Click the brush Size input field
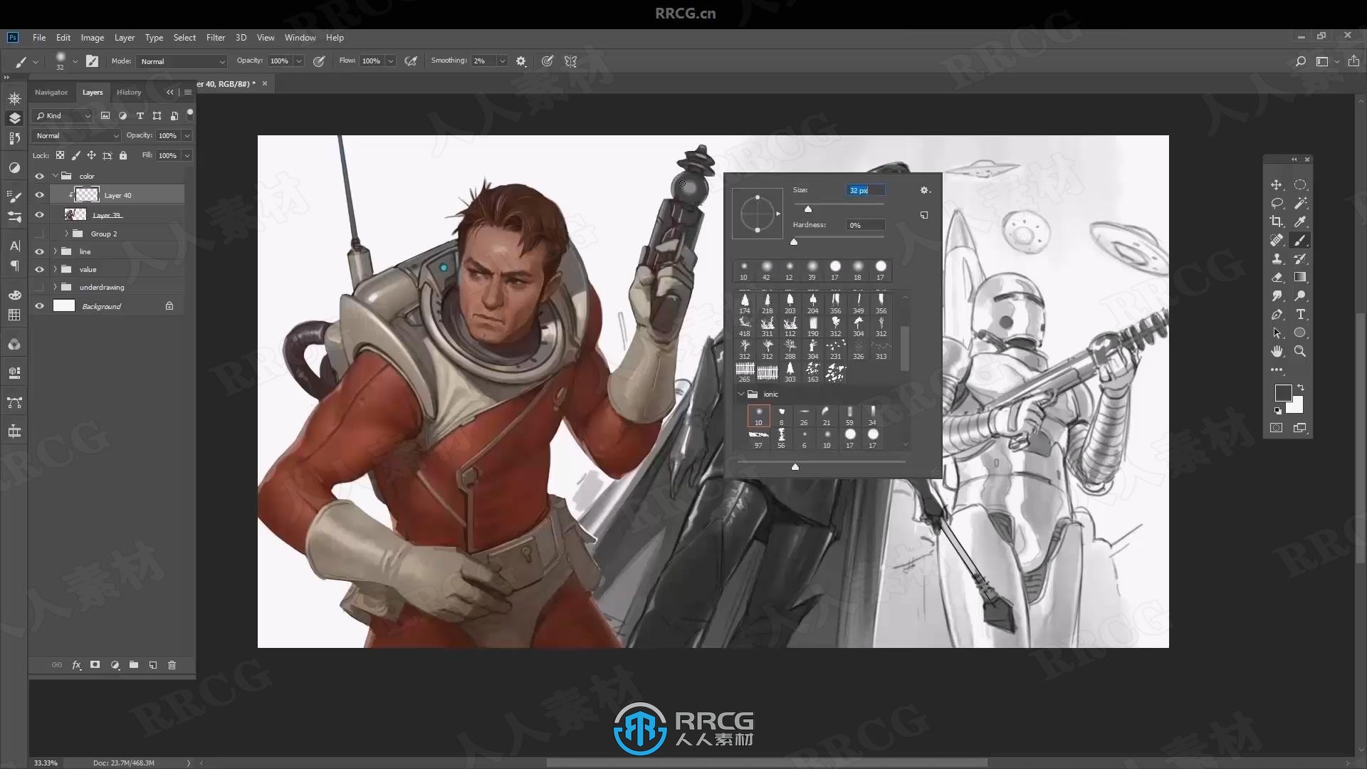 [866, 190]
